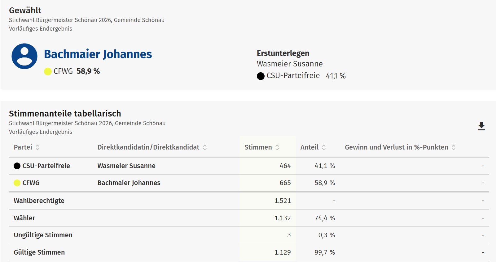Screen dimensions: 496x262
Task: Click Wasmeier Susanne under Erstunterlegen
Action: [290, 64]
